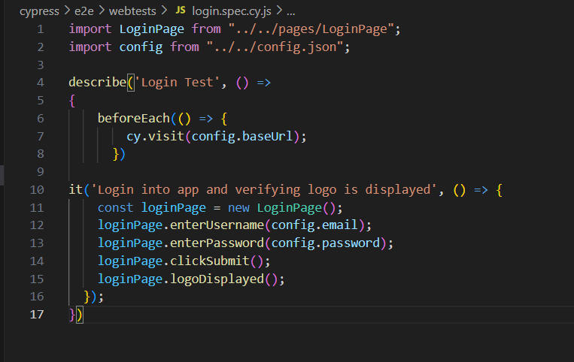Click the 'Login Test' string literal
This screenshot has width=574, height=362.
[x=178, y=82]
